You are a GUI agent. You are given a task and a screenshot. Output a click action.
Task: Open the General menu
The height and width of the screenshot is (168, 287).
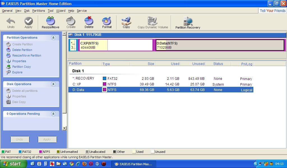coord(7,11)
